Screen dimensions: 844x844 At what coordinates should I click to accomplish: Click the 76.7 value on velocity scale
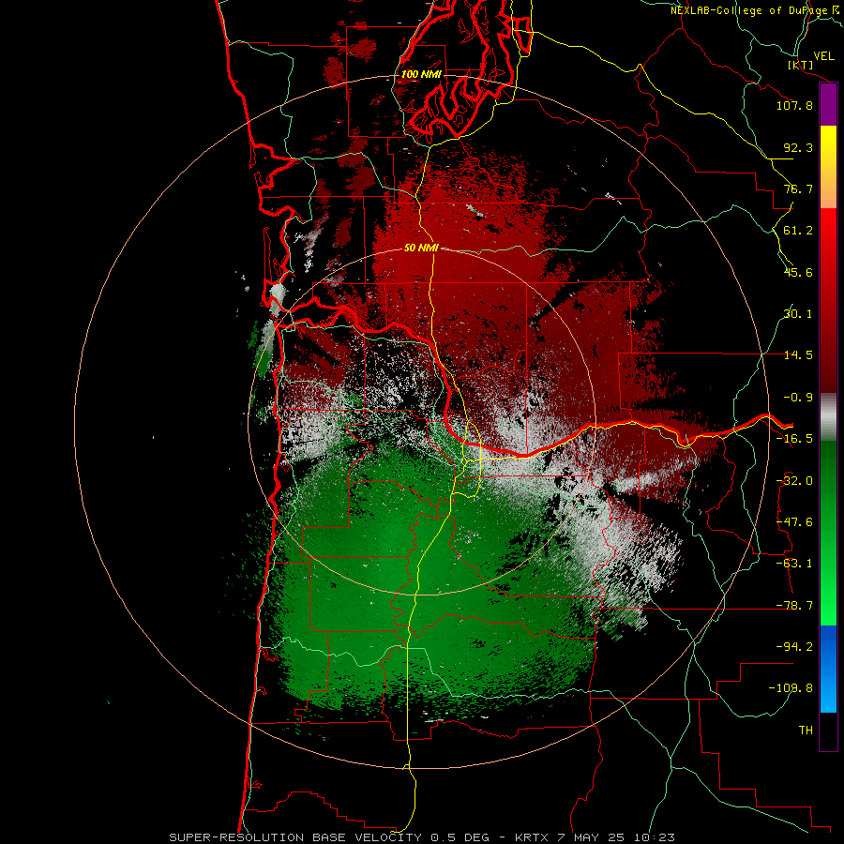(798, 188)
